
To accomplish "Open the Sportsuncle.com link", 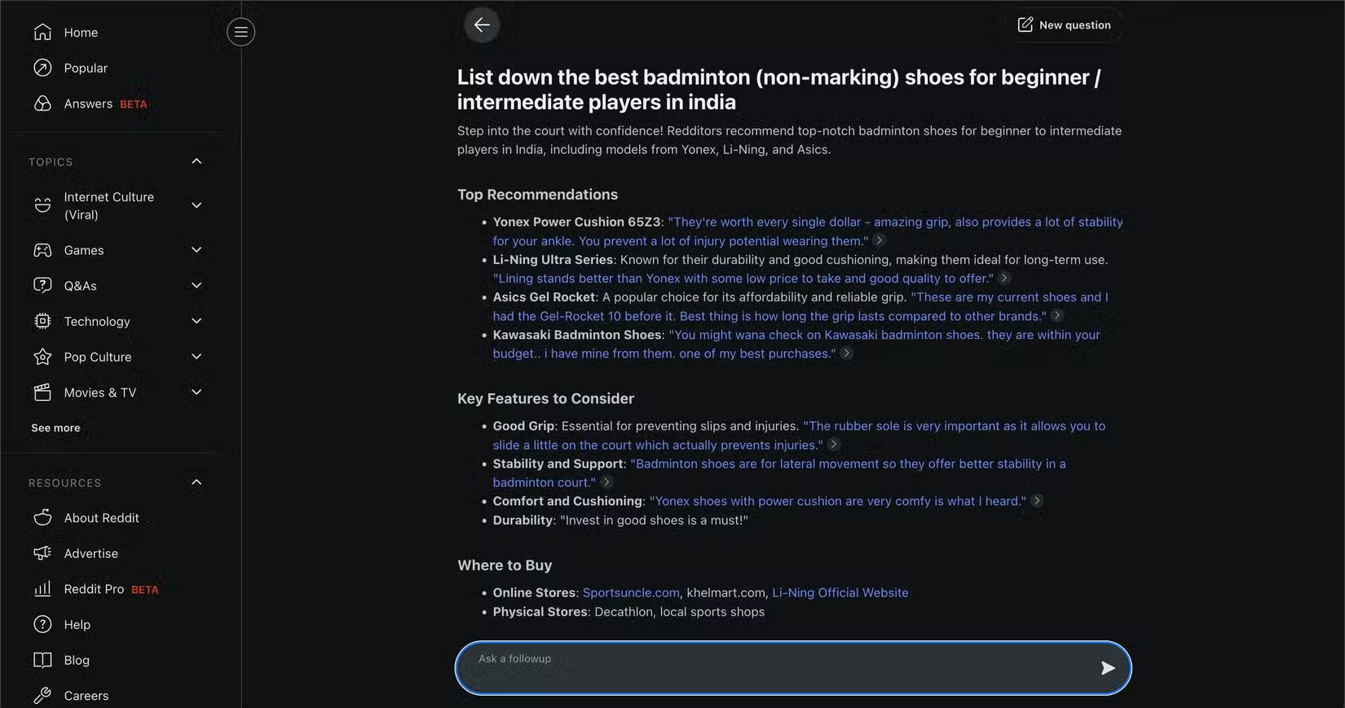I will coord(631,592).
